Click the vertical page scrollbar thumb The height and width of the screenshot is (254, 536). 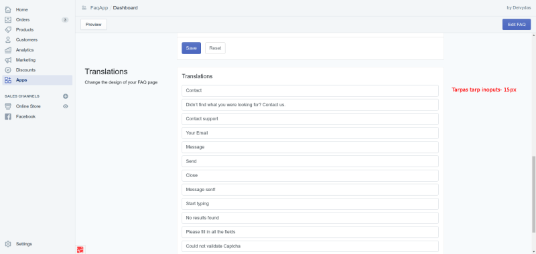533,195
